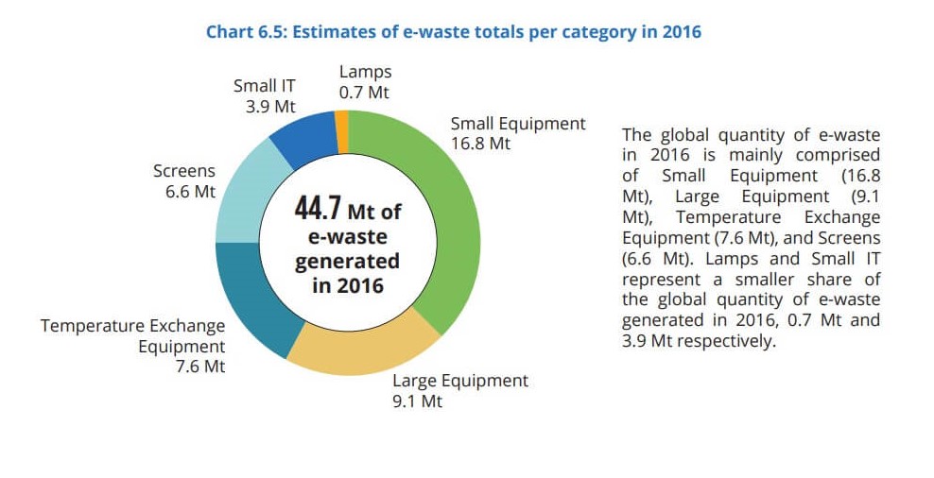Click the "0.7 Mt" value under Lamps label

[x=364, y=93]
